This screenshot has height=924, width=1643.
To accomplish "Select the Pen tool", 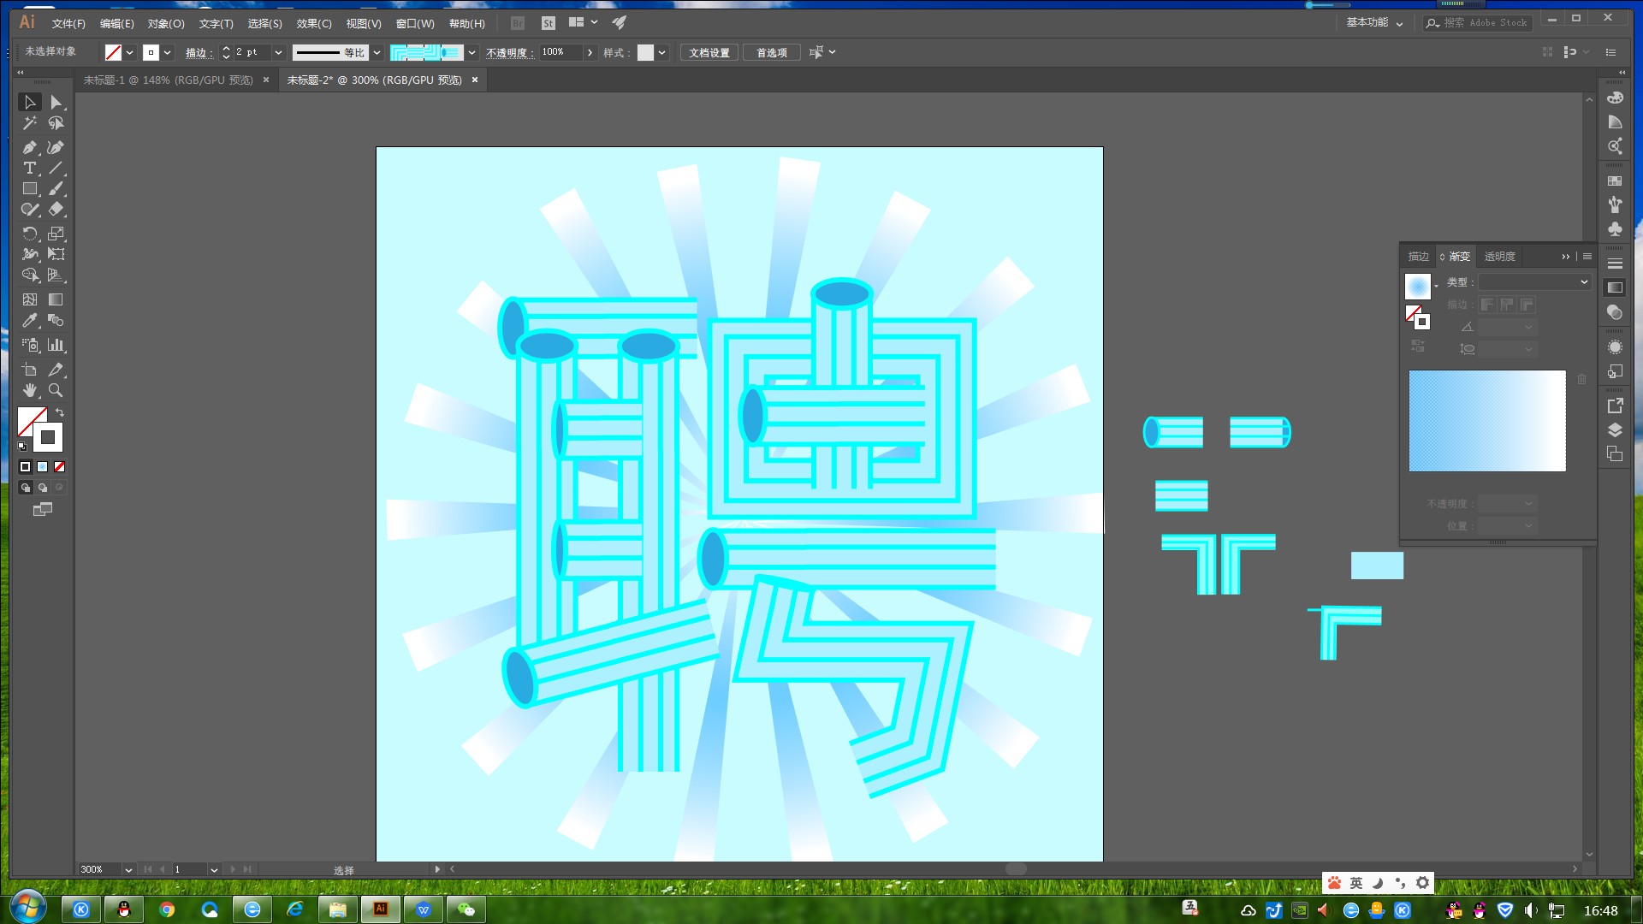I will [29, 147].
